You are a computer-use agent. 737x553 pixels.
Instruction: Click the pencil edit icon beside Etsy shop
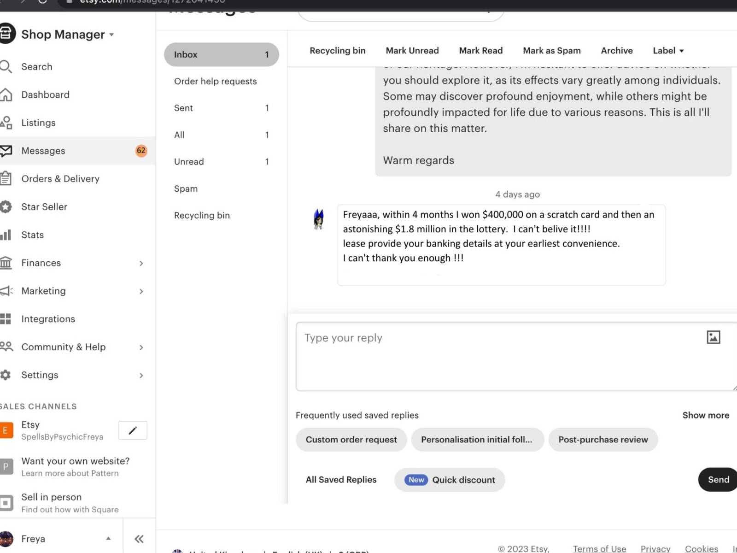(133, 430)
